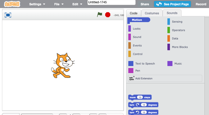This screenshot has height=115, width=209.
Task: Click the Sensing light blue color swatch
Action: pos(169,22)
